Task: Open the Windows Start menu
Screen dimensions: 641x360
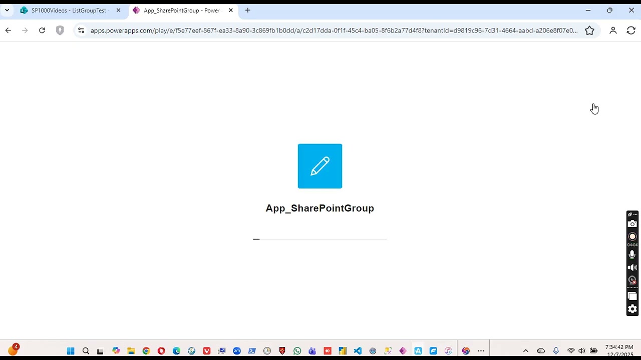Action: 71,351
